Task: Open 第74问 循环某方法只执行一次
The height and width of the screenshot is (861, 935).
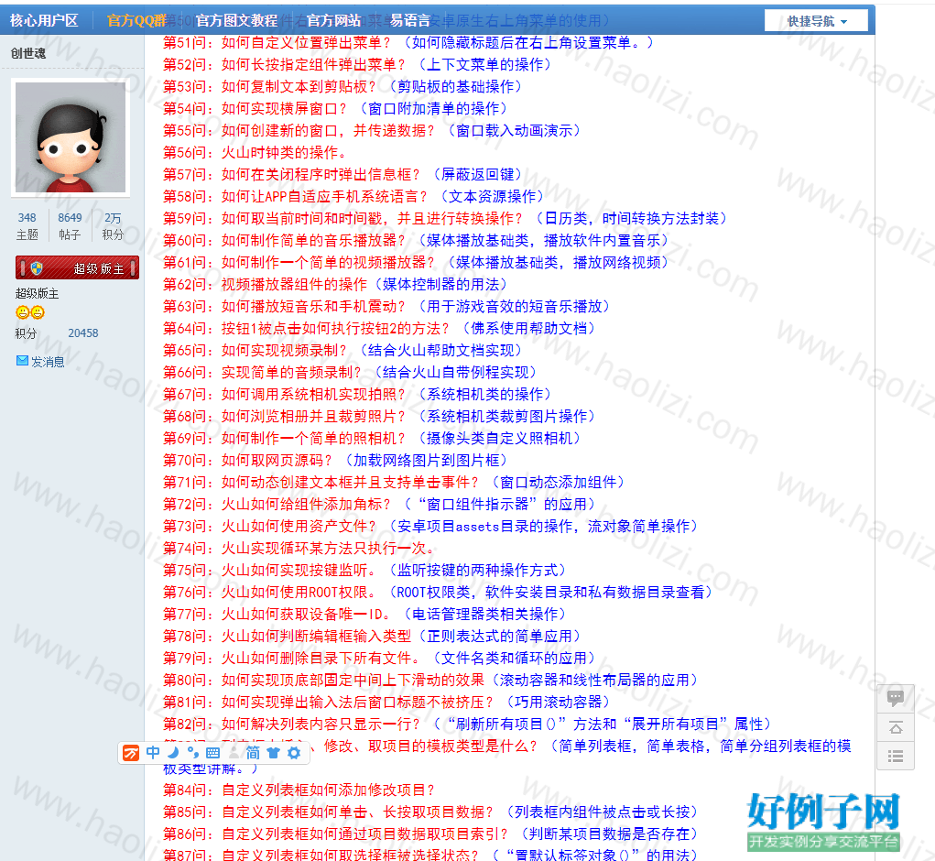Action: [299, 549]
